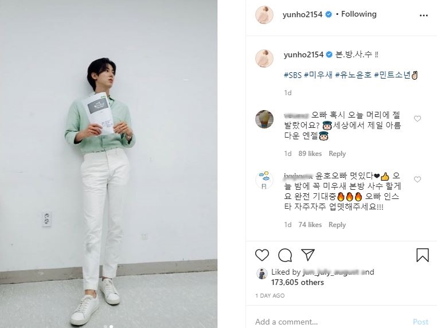Viewport: 437px width, 328px height.
Task: Open the #유노윤호 hashtag
Action: [353, 75]
